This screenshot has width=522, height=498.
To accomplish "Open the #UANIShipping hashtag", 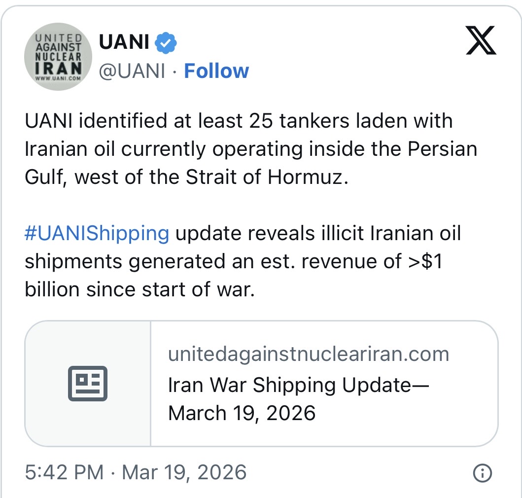I will pos(97,233).
